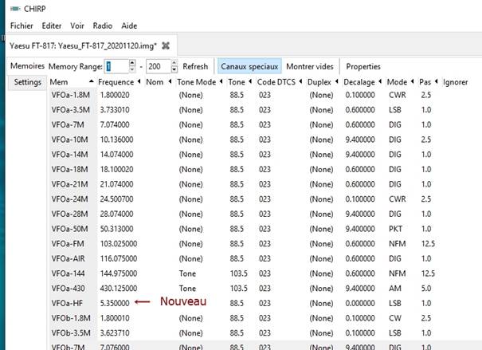The image size is (482, 350).
Task: Sort by the Decalage column header
Action: tap(362, 82)
